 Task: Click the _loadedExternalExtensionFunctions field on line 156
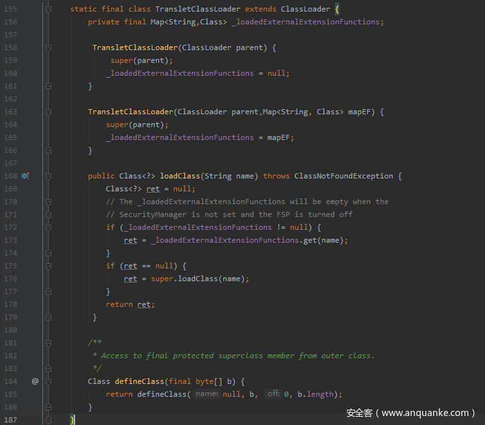(x=305, y=22)
